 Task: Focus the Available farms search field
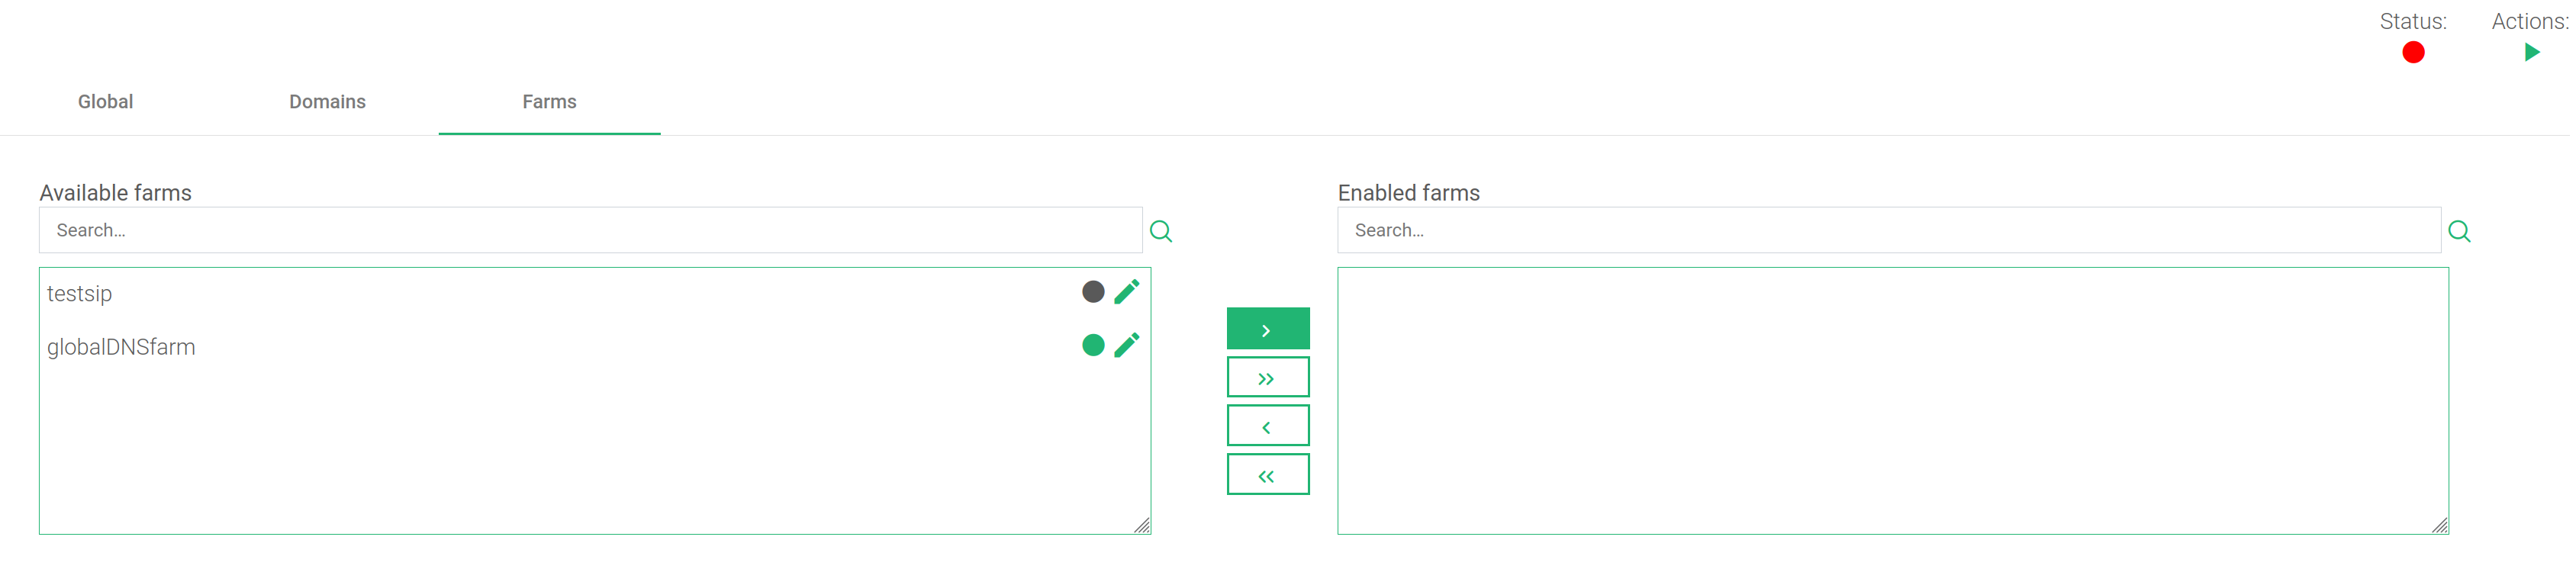591,230
